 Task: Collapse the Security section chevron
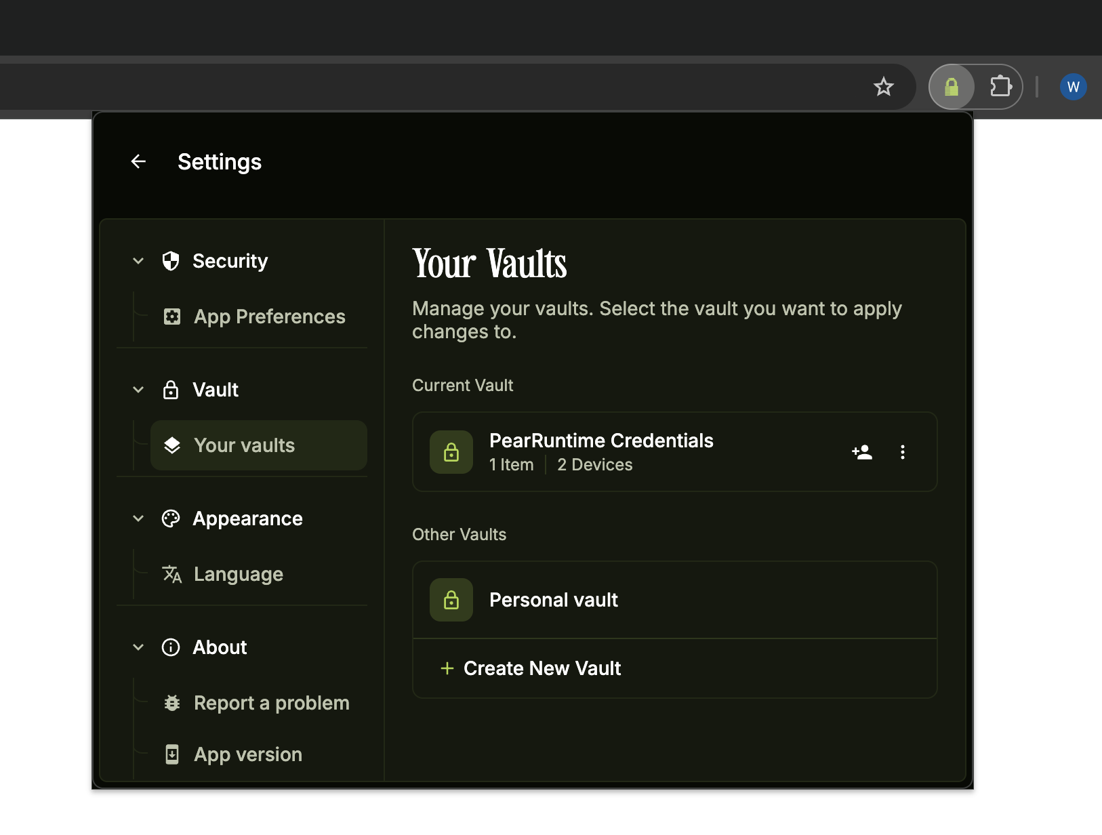(x=138, y=261)
